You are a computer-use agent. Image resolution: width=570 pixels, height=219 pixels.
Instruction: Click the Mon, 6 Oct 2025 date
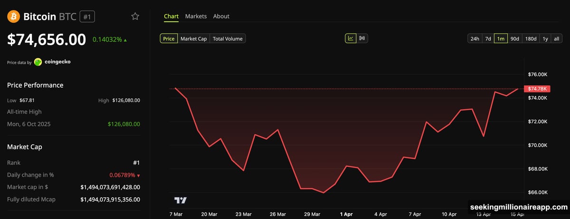[x=28, y=124]
